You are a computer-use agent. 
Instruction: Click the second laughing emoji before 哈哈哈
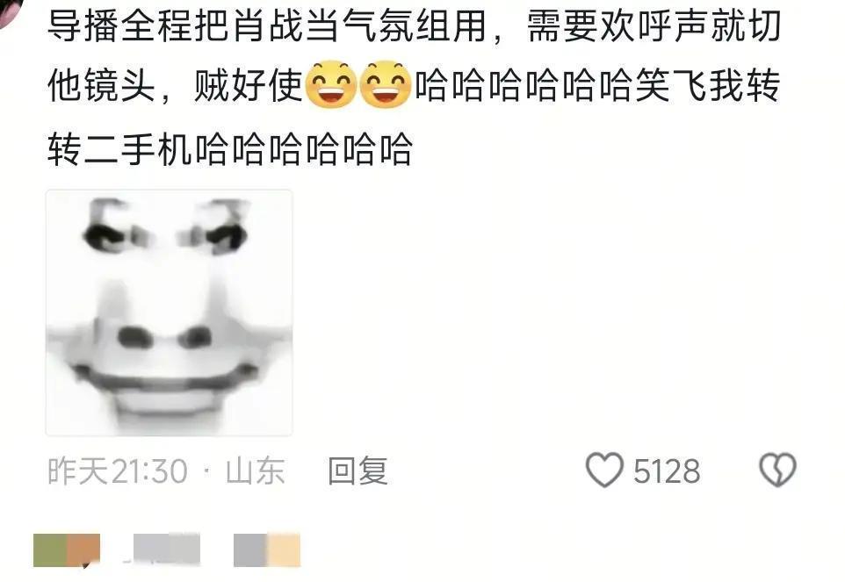click(x=386, y=85)
